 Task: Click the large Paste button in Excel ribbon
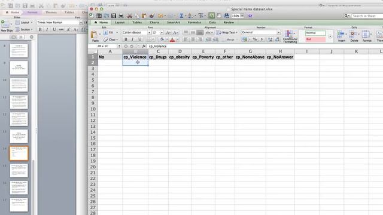pos(95,36)
